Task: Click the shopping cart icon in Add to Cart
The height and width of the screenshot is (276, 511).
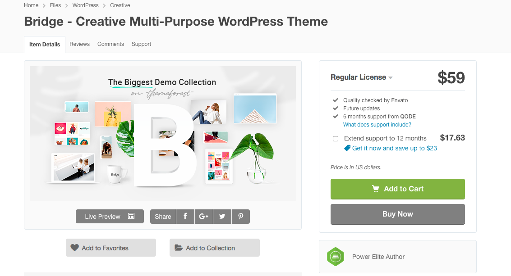Action: click(x=376, y=189)
